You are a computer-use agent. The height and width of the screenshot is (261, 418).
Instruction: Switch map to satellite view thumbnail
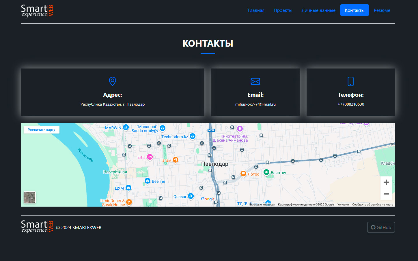pos(30,197)
